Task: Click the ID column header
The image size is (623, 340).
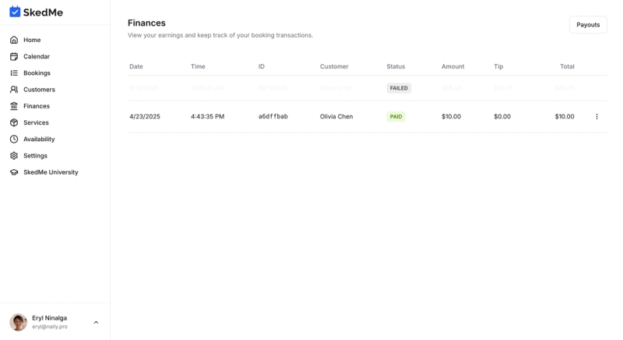Action: (262, 66)
